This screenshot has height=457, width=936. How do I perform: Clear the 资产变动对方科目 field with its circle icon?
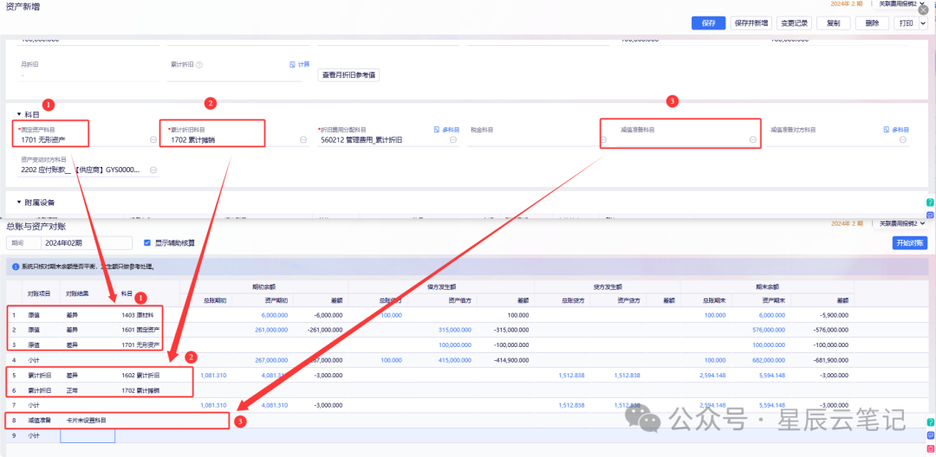pos(153,170)
